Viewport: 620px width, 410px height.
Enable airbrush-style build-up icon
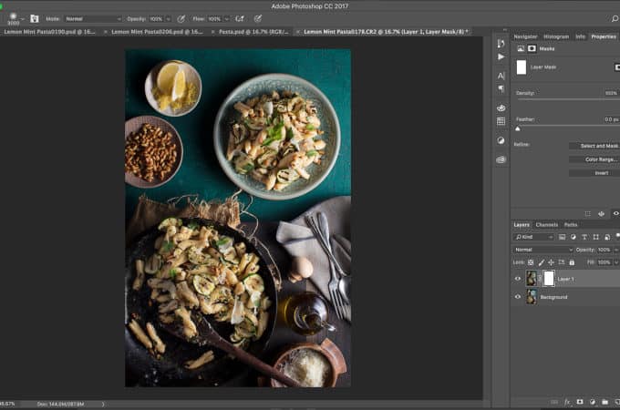point(240,18)
